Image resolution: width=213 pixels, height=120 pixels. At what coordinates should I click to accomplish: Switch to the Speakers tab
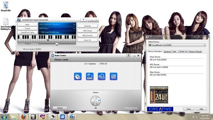[167, 52]
